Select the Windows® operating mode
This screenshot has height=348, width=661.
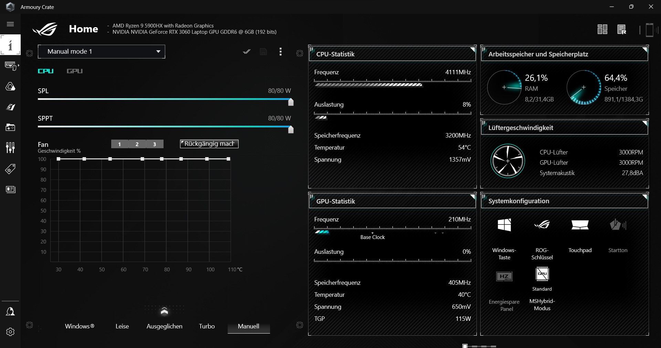coord(80,326)
